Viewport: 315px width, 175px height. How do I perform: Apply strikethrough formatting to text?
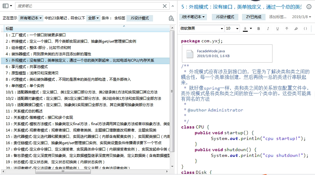coord(287,28)
